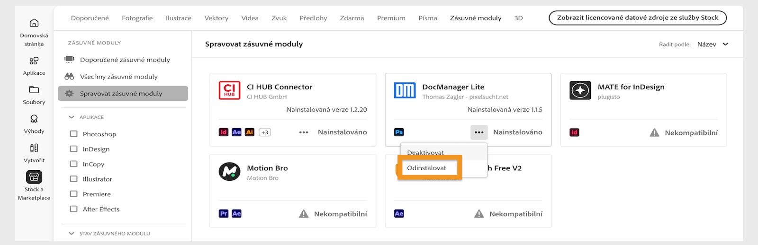Click CI HUB Connector logo
The width and height of the screenshot is (758, 245).
229,90
